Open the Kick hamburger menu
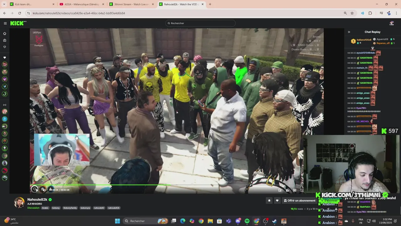 point(5,23)
